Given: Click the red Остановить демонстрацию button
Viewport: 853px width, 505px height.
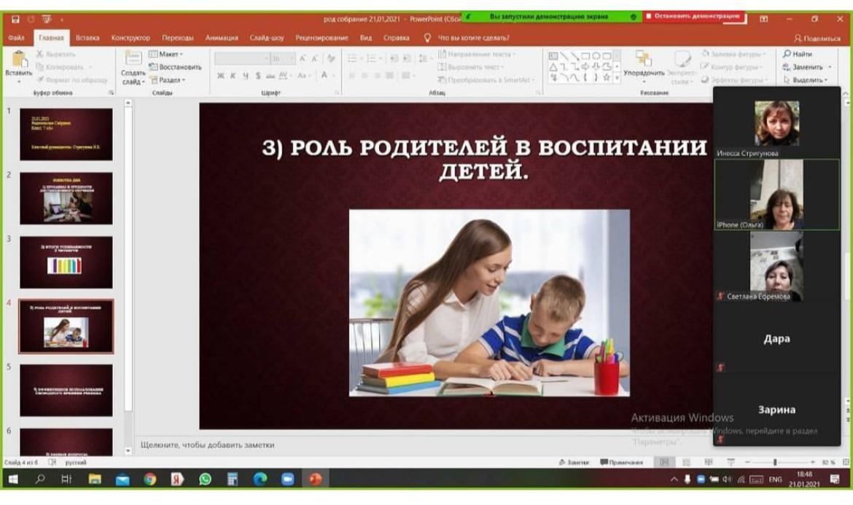Looking at the screenshot, I should (x=693, y=16).
